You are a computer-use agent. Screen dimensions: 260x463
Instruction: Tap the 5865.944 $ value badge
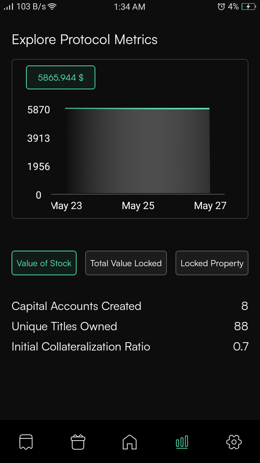tap(61, 77)
